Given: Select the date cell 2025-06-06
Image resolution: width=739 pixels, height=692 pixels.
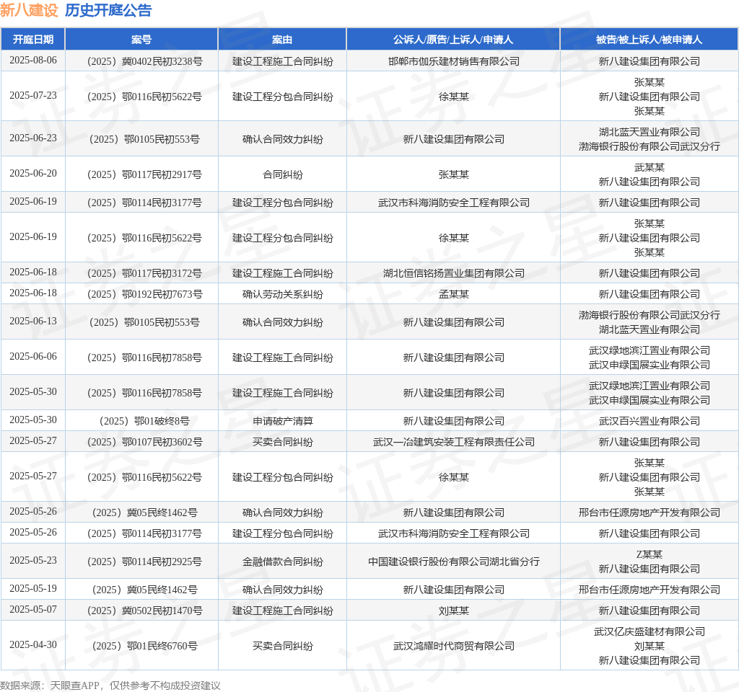Looking at the screenshot, I should pyautogui.click(x=33, y=356).
